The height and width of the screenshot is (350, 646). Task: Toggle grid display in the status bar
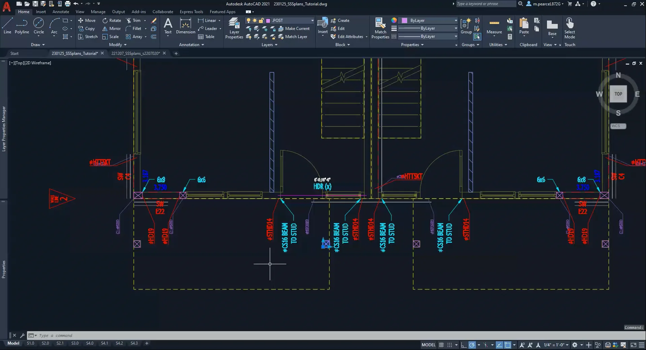click(442, 345)
